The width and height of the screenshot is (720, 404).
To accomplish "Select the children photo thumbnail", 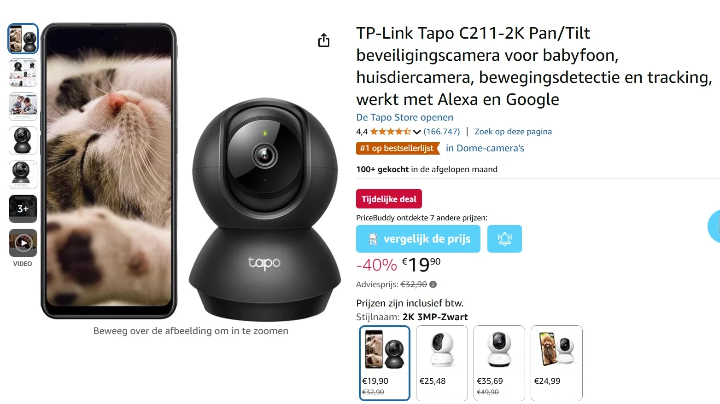I will click(23, 107).
